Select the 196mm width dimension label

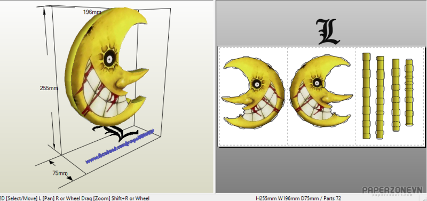92,12
